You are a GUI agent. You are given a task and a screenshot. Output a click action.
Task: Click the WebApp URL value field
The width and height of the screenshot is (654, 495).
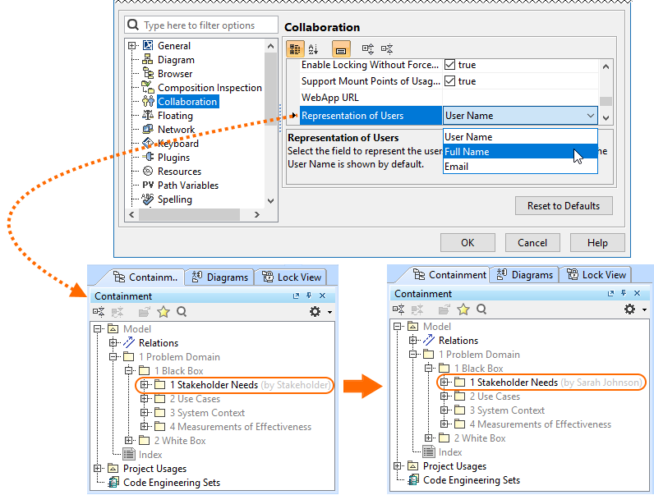tap(520, 98)
